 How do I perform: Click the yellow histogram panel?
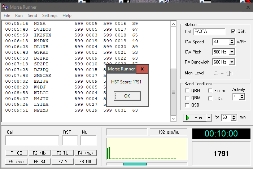(147, 149)
